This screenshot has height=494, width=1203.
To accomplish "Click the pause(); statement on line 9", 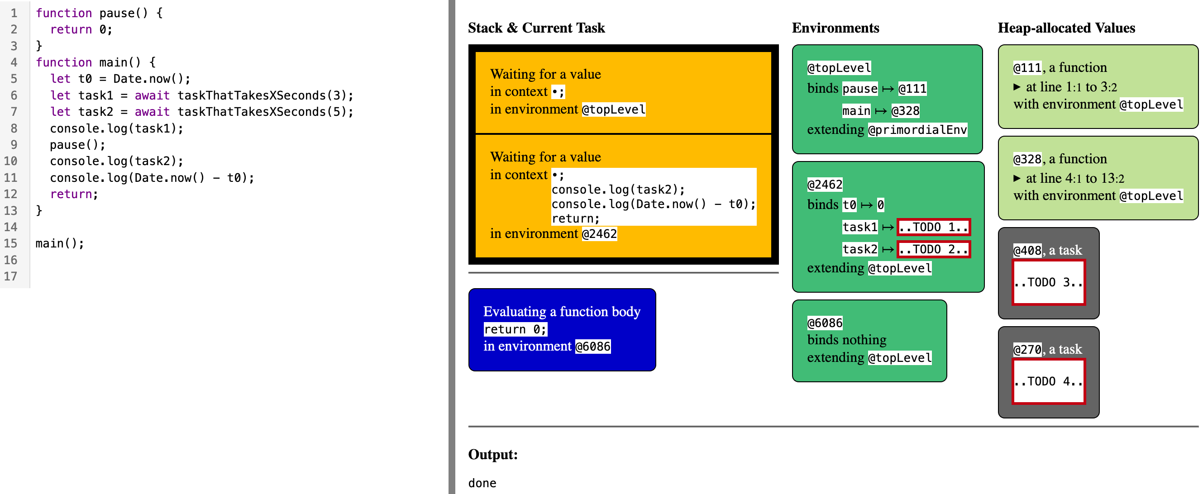I will point(77,145).
